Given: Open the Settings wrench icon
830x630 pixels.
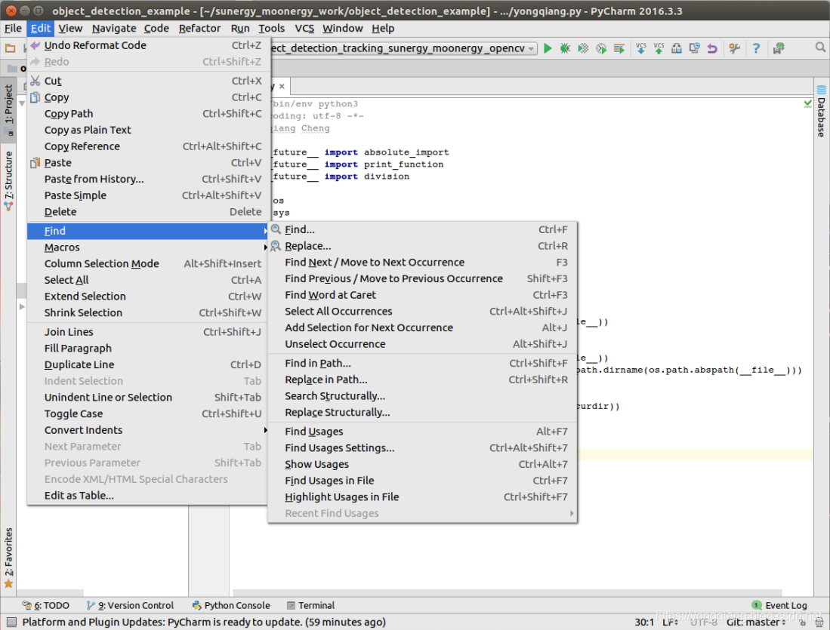Looking at the screenshot, I should (734, 48).
